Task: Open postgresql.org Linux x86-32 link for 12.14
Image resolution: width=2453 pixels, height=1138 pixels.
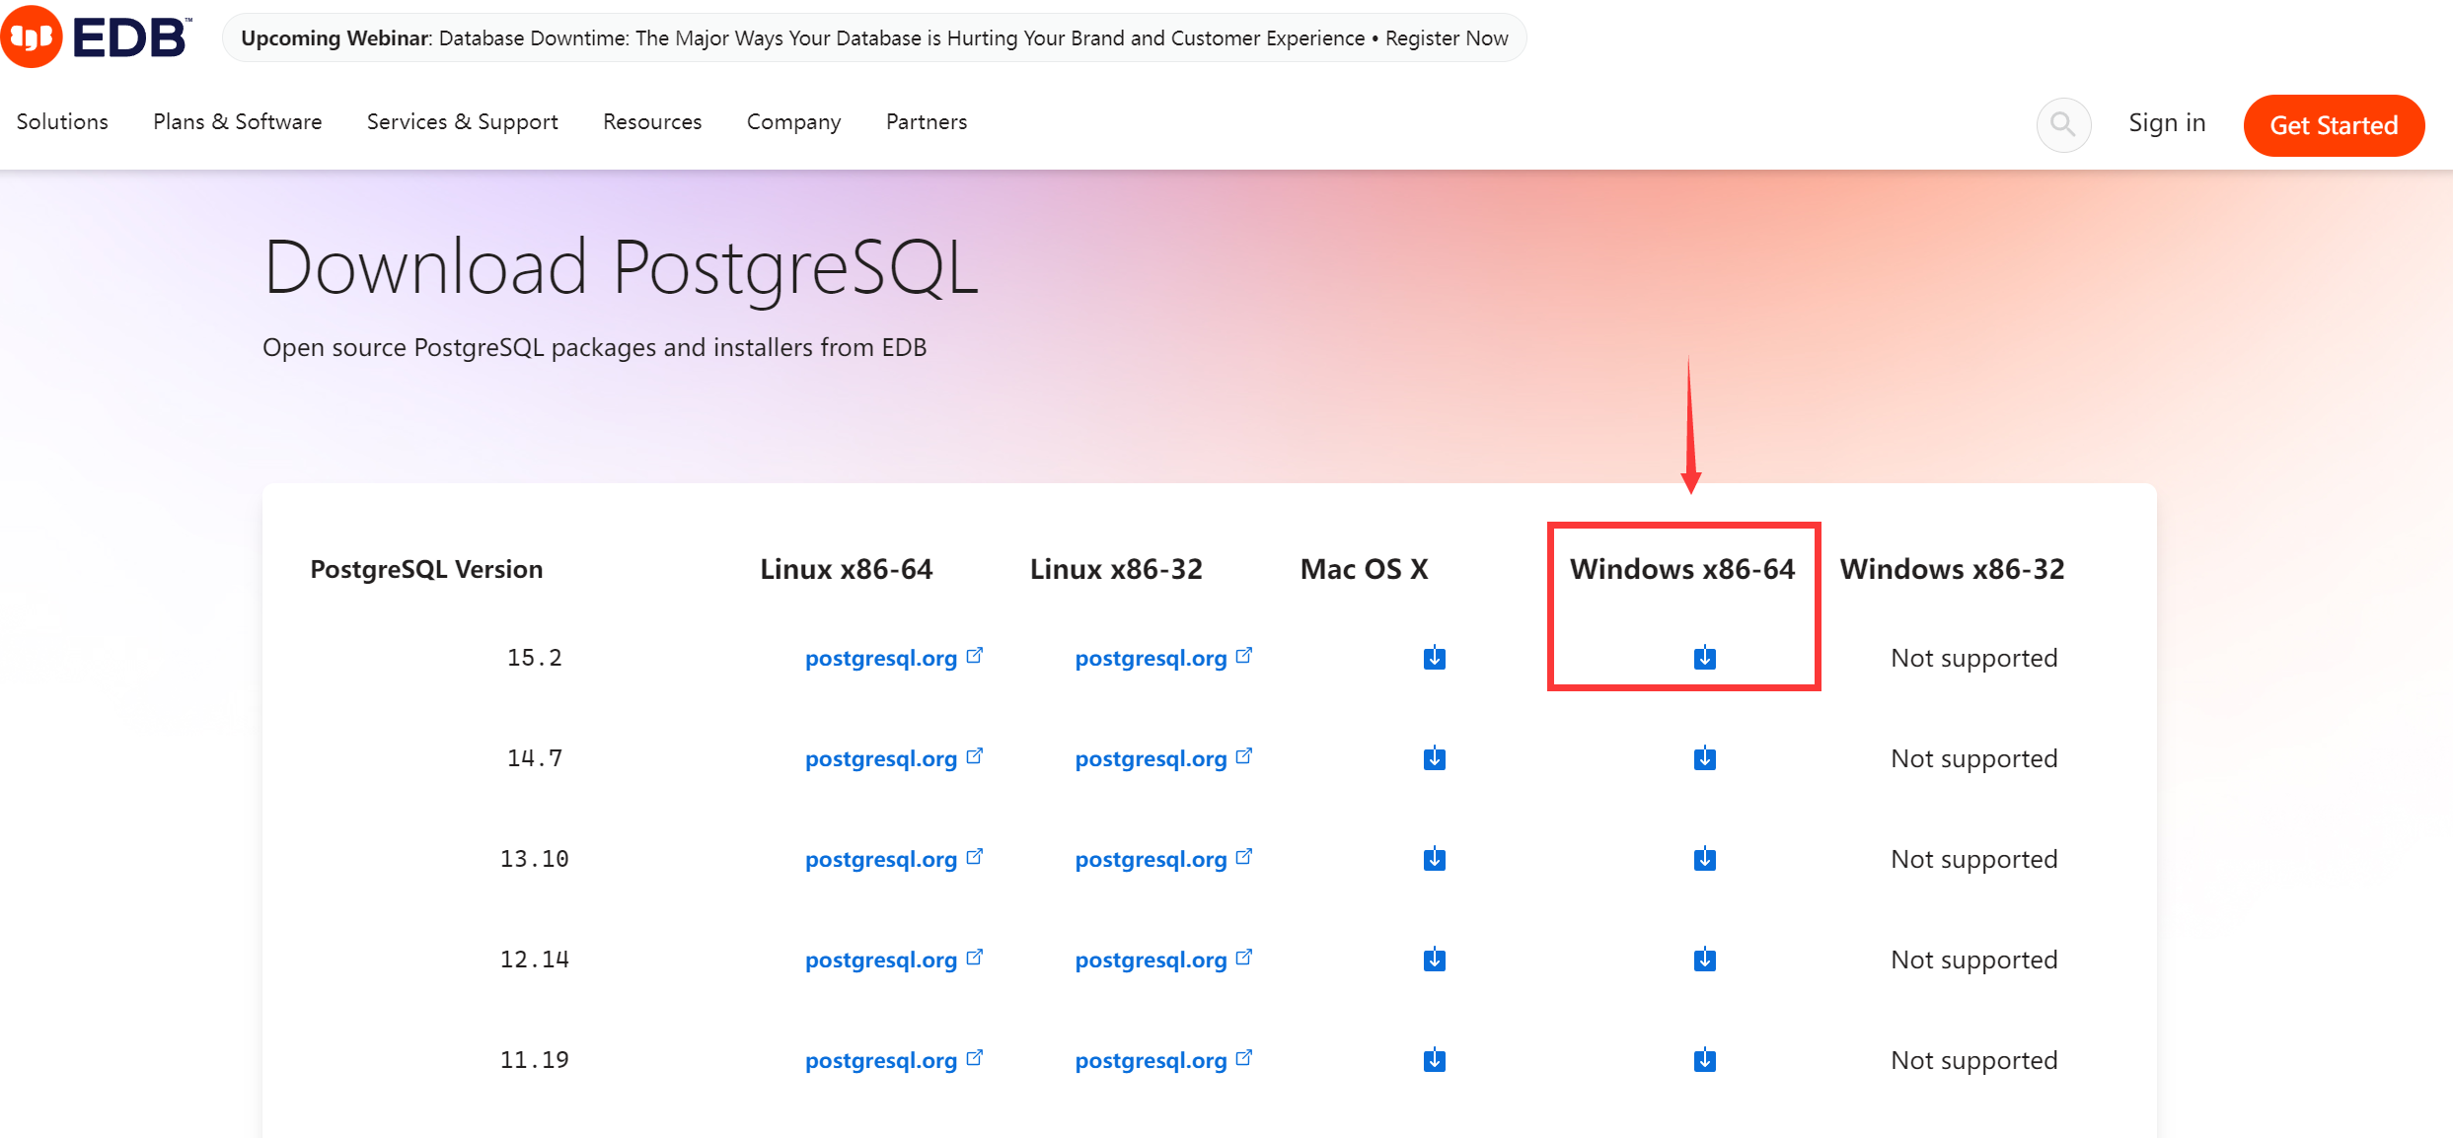Action: pyautogui.click(x=1163, y=960)
